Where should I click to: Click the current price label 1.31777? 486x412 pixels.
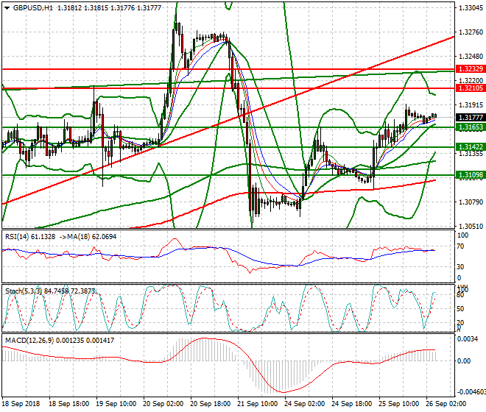471,118
